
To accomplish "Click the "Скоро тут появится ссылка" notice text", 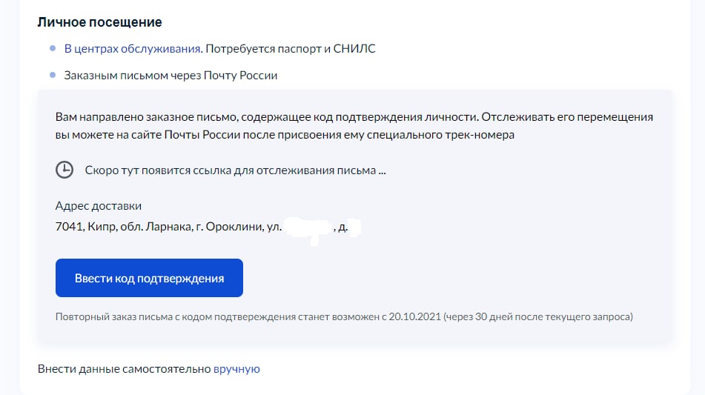I will pos(236,170).
